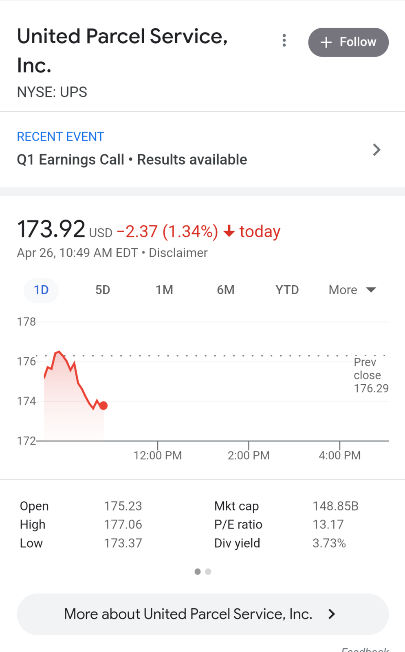Switch to the 1M chart range
The width and height of the screenshot is (405, 652).
[164, 290]
